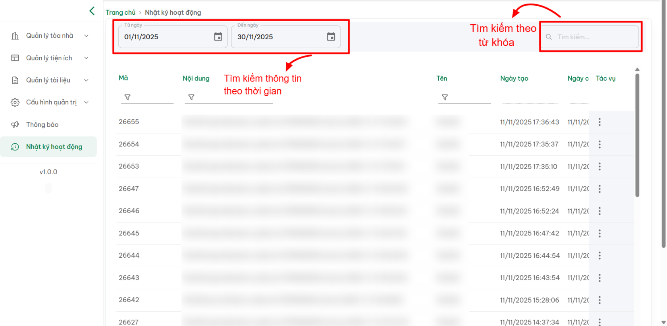Collapse the sidebar with the back arrow

coord(92,11)
